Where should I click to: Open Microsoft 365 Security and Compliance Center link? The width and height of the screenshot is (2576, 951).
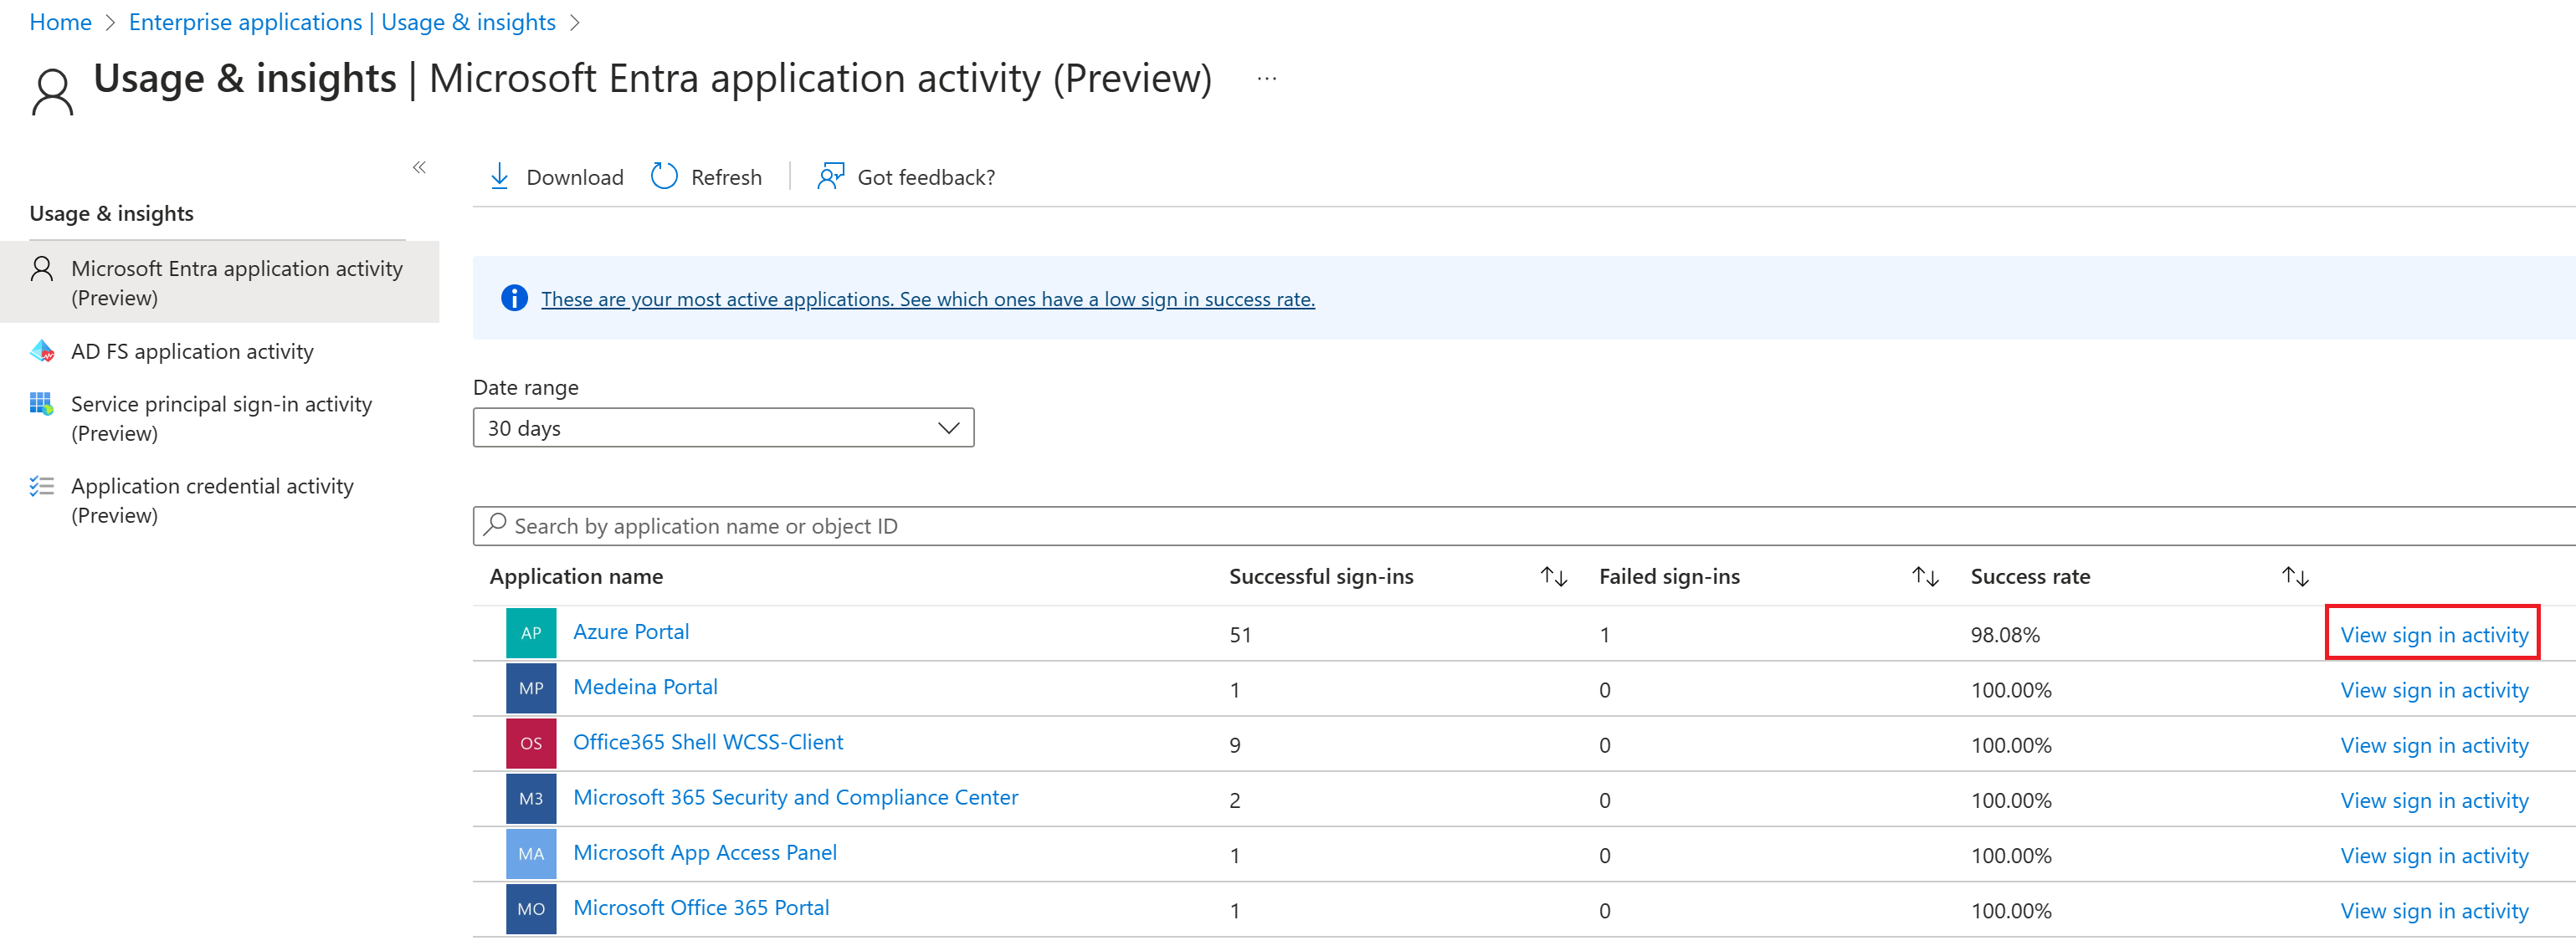pos(795,797)
